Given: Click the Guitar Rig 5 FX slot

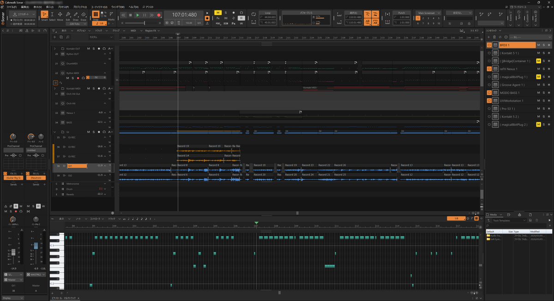Looking at the screenshot, I should pos(13,177).
